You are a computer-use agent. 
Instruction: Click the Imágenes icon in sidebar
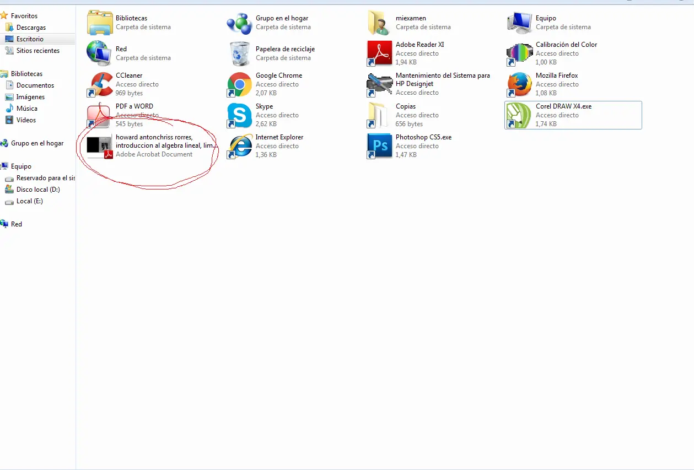pyautogui.click(x=9, y=97)
